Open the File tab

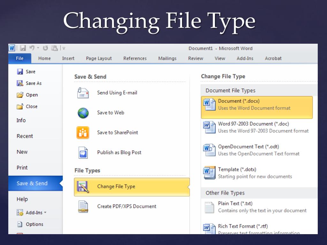point(19,58)
